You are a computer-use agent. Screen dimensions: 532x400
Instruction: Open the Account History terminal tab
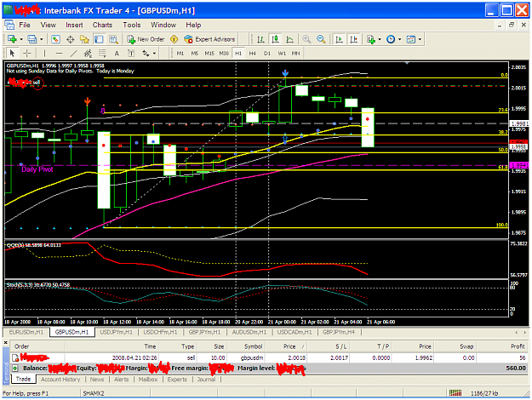coord(60,380)
